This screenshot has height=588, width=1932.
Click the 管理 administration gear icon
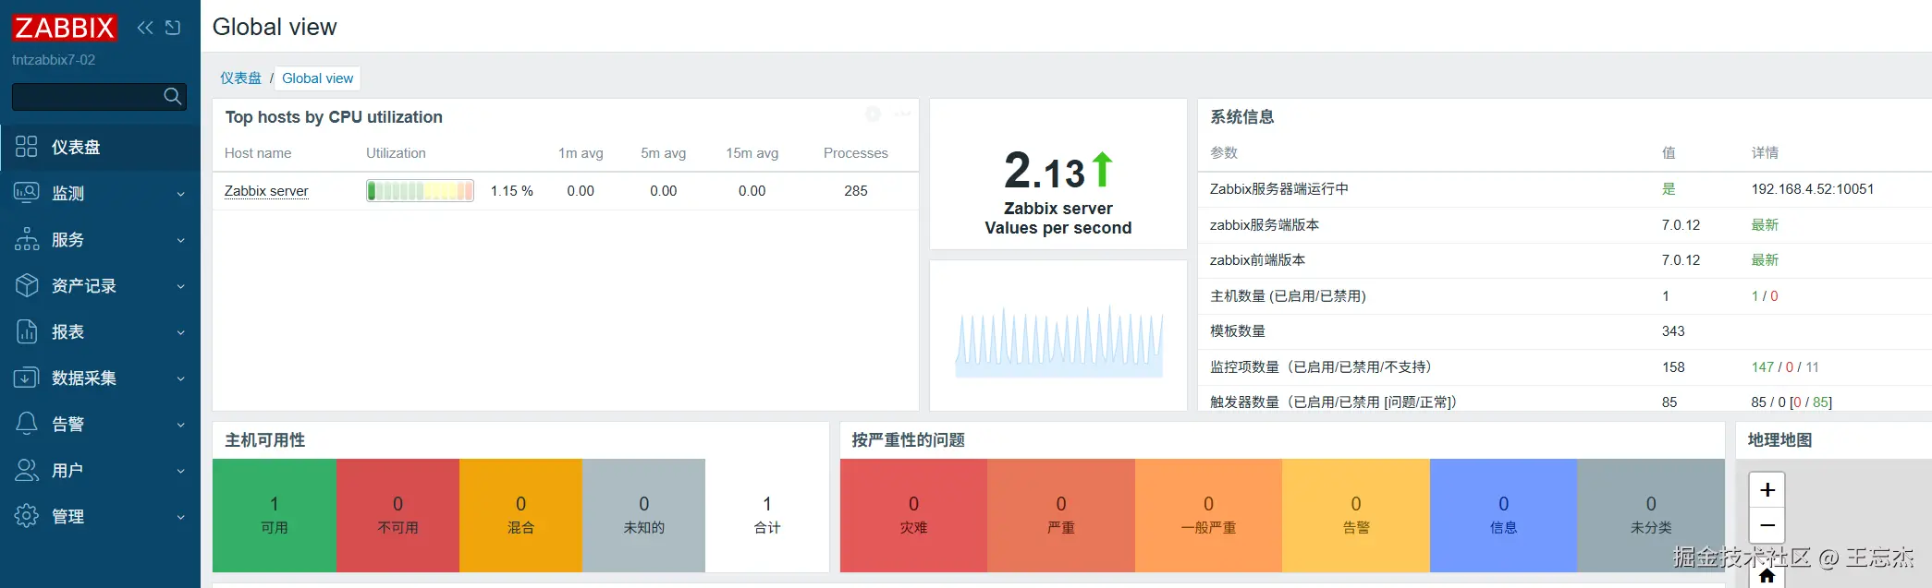click(x=27, y=516)
